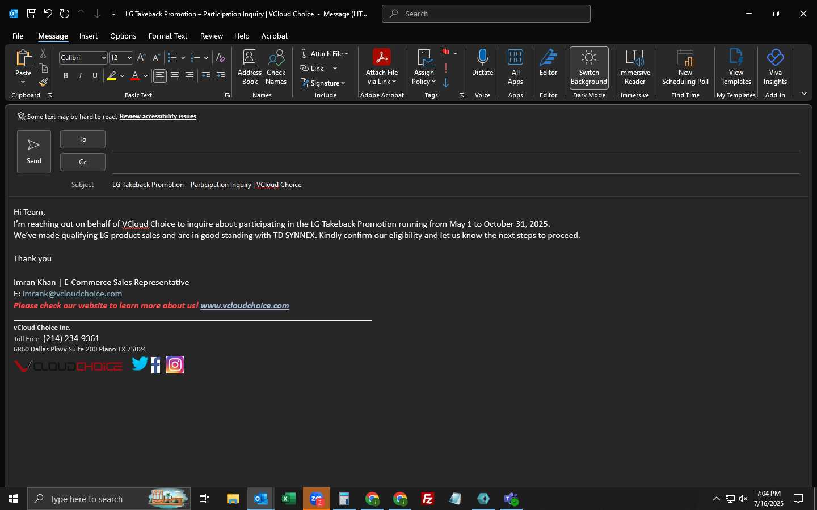Image resolution: width=817 pixels, height=510 pixels.
Task: Click the Paste clipboard icon
Action: pos(23,58)
